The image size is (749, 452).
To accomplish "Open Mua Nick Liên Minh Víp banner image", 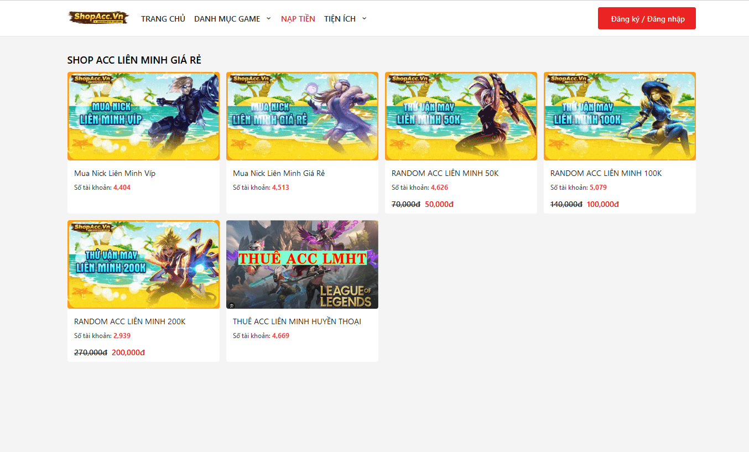I will [143, 116].
